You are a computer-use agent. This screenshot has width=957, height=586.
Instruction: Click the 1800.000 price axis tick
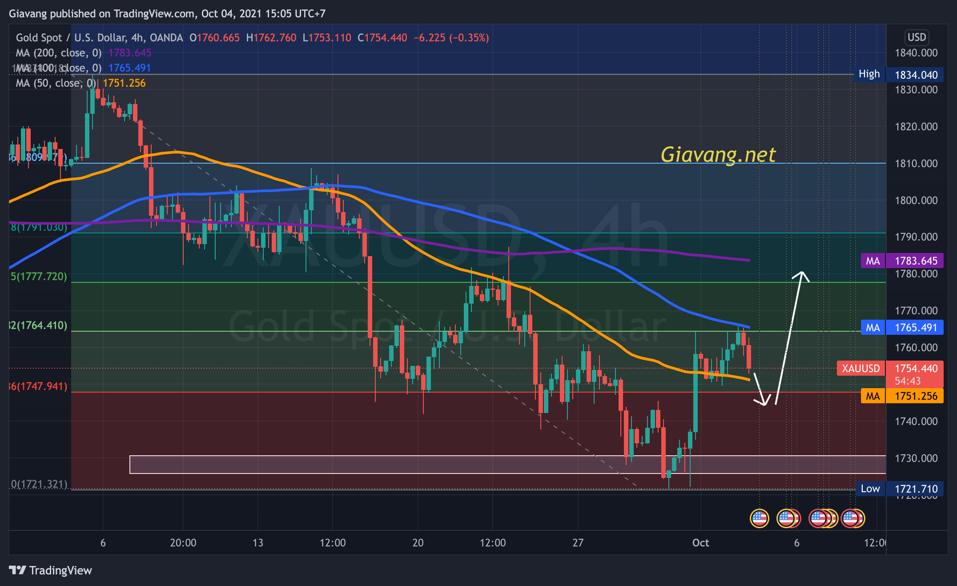tap(916, 201)
